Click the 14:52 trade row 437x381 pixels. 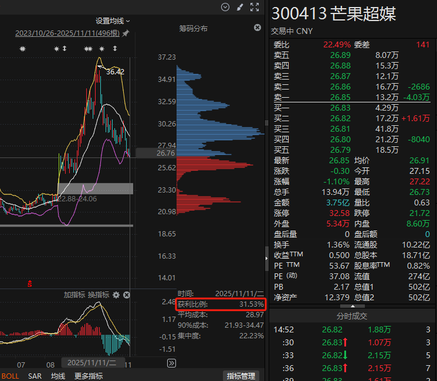point(352,329)
